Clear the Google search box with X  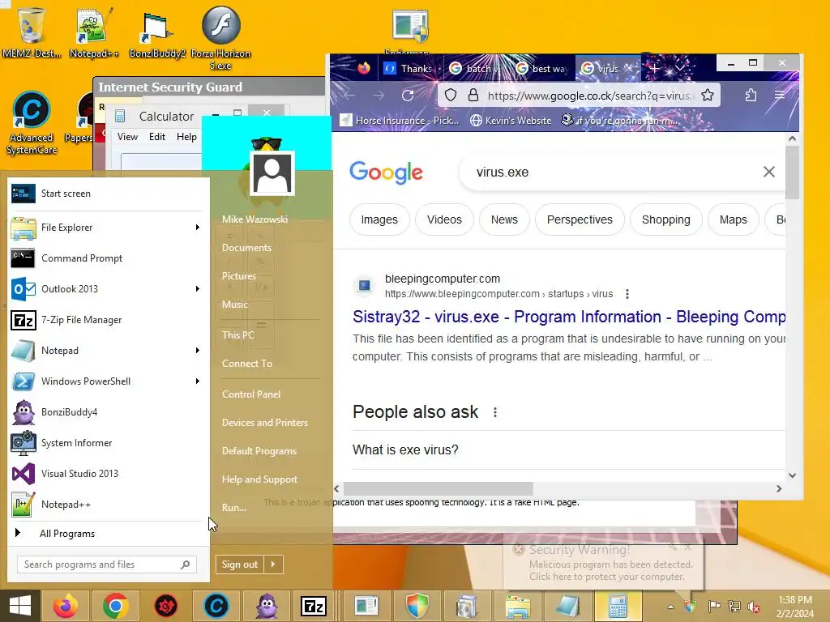768,172
